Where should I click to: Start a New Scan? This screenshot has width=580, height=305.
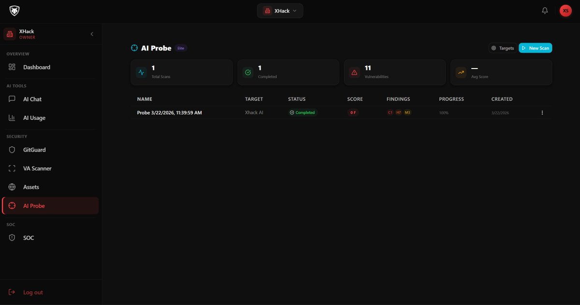pos(535,48)
